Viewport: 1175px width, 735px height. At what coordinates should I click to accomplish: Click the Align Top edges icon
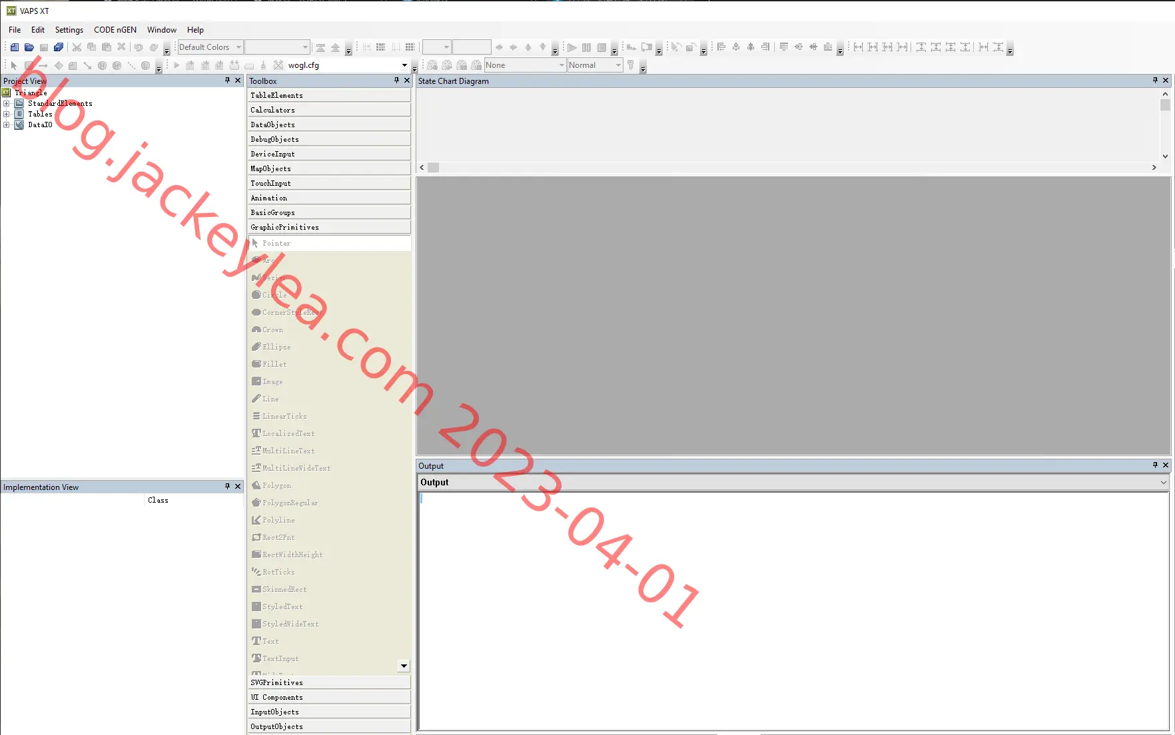784,47
